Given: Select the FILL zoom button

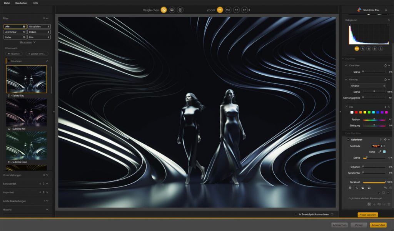Looking at the screenshot, I should (228, 10).
